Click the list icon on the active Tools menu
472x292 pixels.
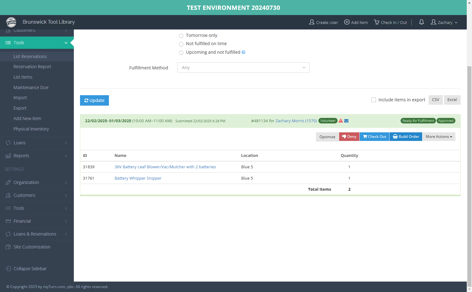8,43
